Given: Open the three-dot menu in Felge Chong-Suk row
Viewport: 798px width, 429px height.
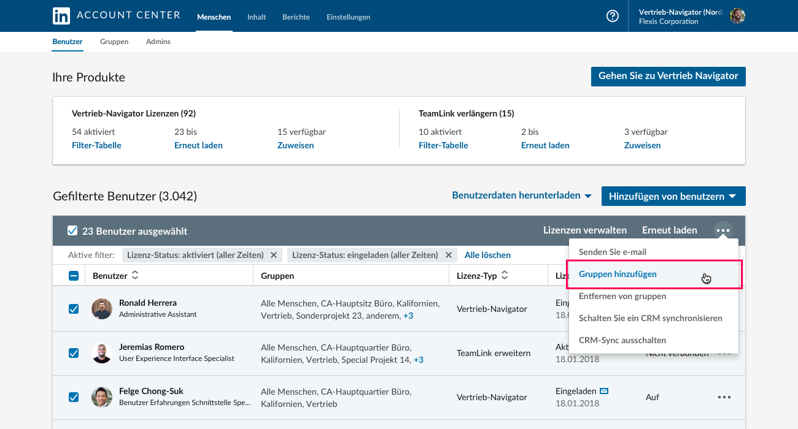Looking at the screenshot, I should [x=724, y=397].
